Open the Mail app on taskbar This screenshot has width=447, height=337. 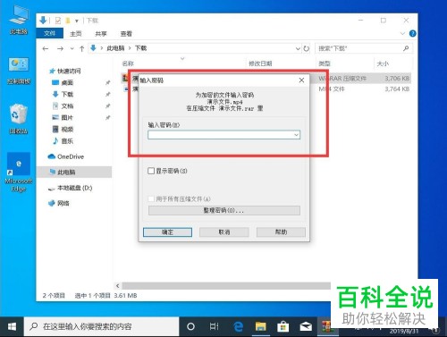[306, 326]
